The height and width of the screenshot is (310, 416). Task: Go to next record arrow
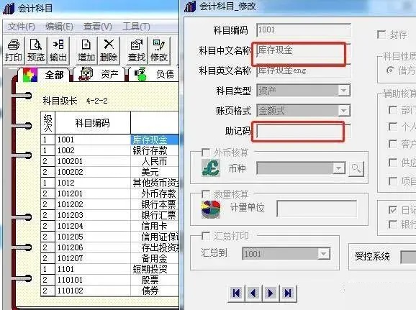pyautogui.click(x=271, y=293)
